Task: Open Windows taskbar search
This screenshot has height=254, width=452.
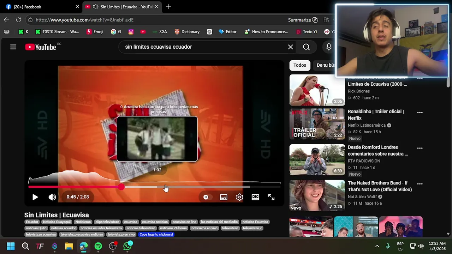Action: tap(25, 246)
